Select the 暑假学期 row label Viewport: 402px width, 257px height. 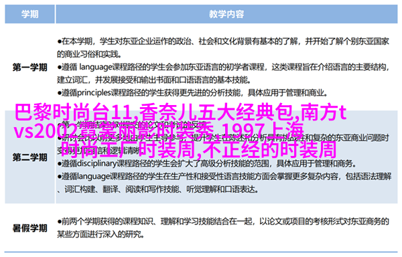point(29,228)
